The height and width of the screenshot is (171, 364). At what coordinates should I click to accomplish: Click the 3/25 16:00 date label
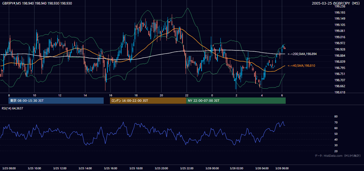tap(110, 168)
